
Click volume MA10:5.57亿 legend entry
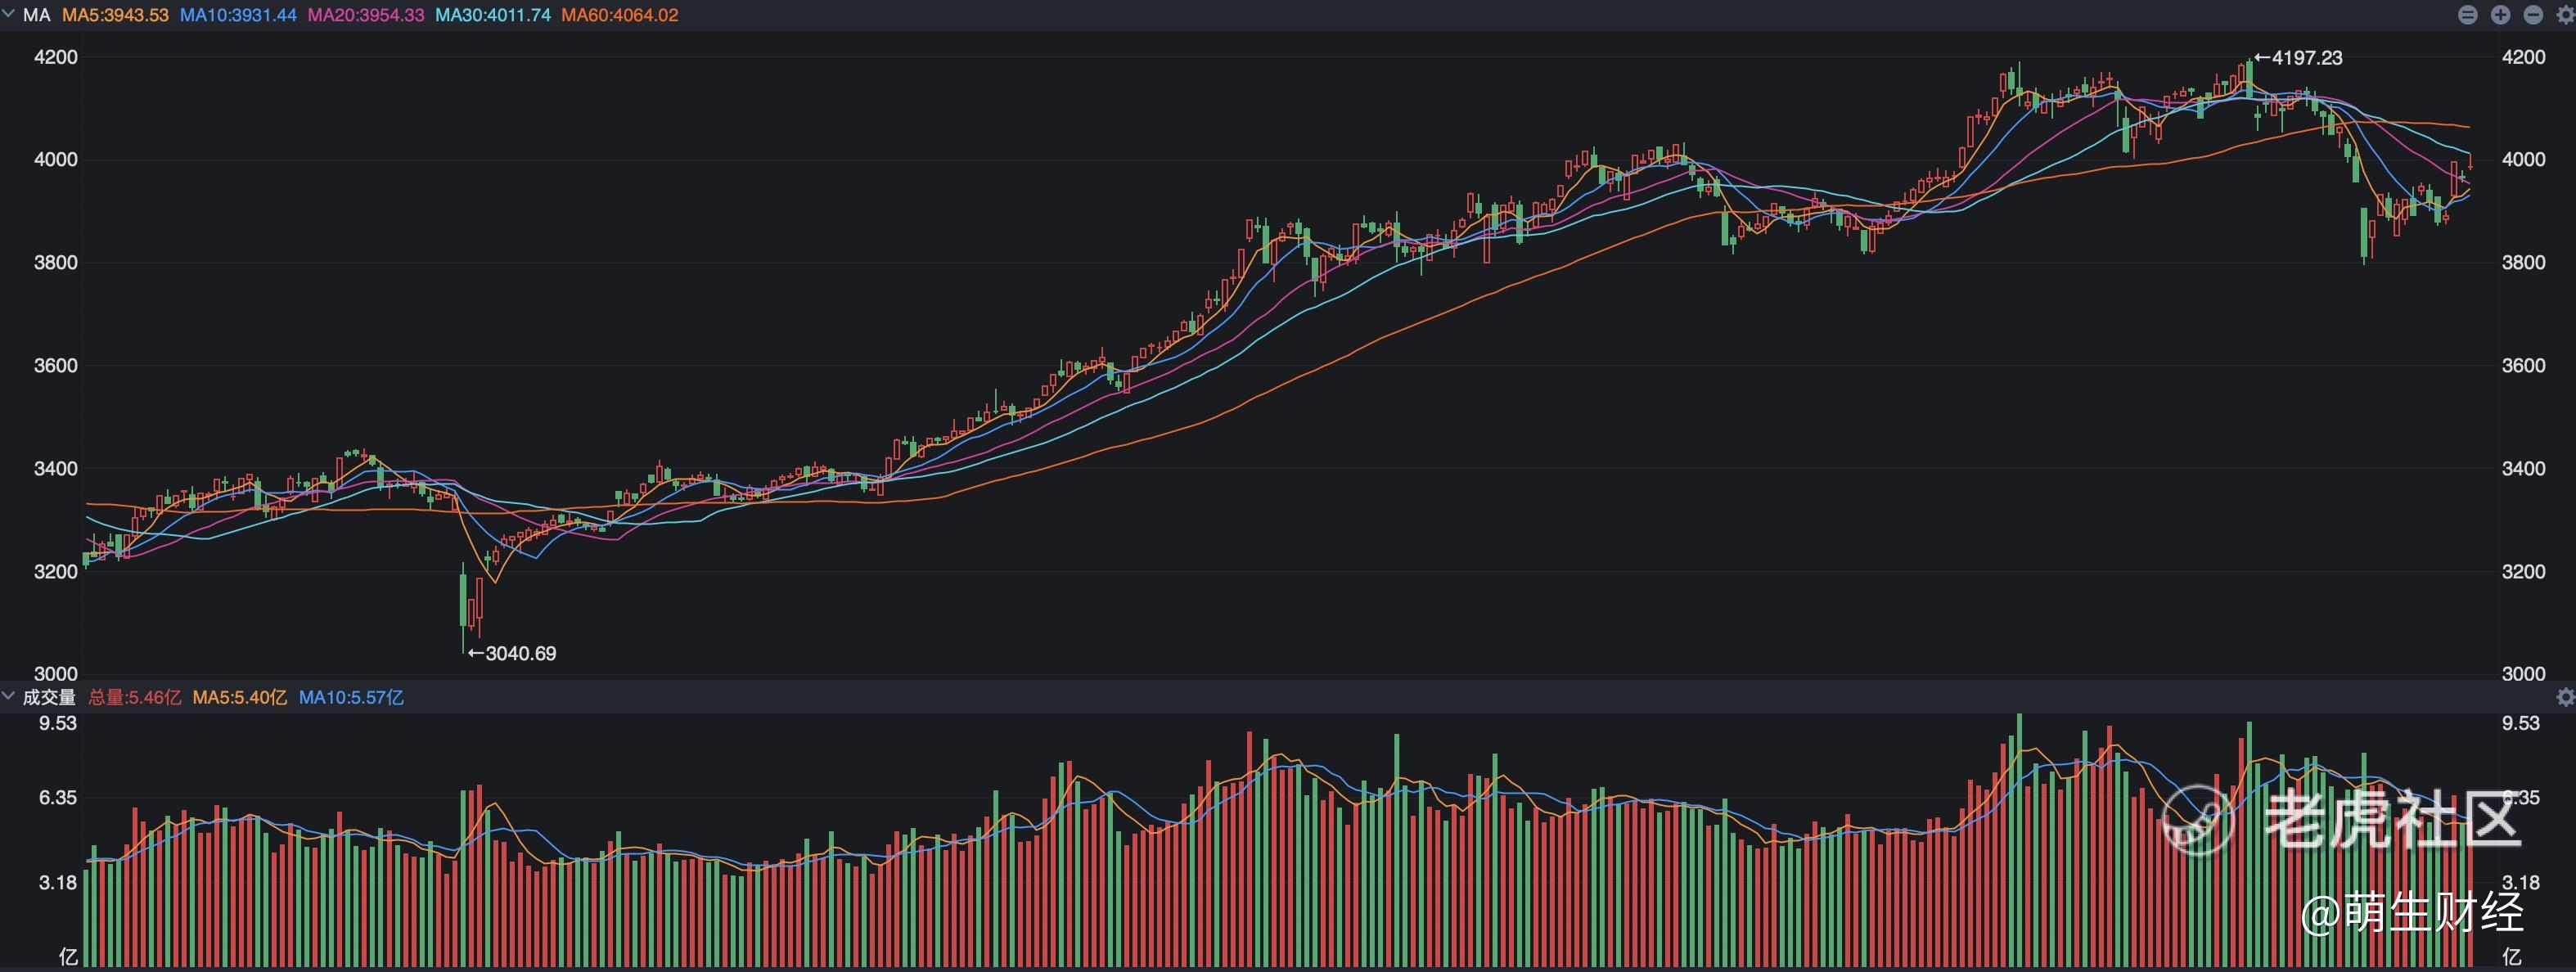point(351,697)
